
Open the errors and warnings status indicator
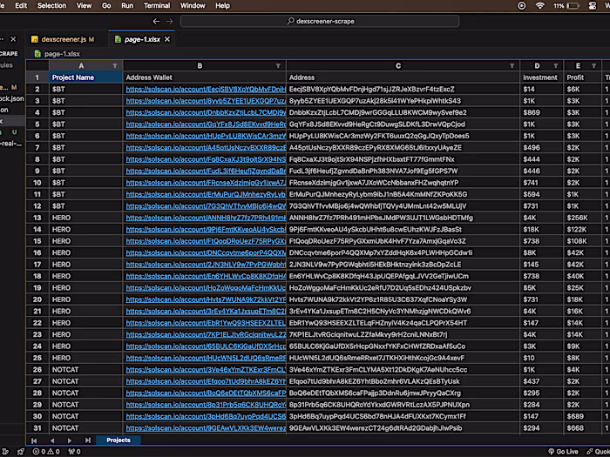coord(46,452)
